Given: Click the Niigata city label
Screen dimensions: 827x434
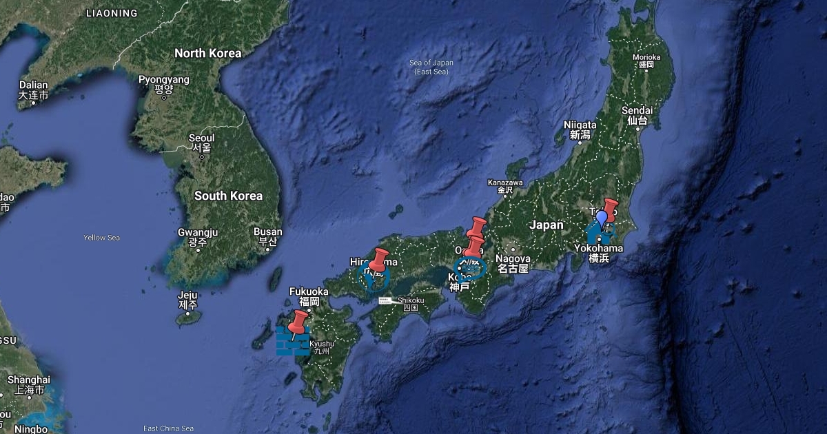Looking at the screenshot, I should pyautogui.click(x=580, y=130).
